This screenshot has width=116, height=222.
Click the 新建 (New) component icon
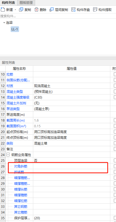pyautogui.click(x=3, y=10)
